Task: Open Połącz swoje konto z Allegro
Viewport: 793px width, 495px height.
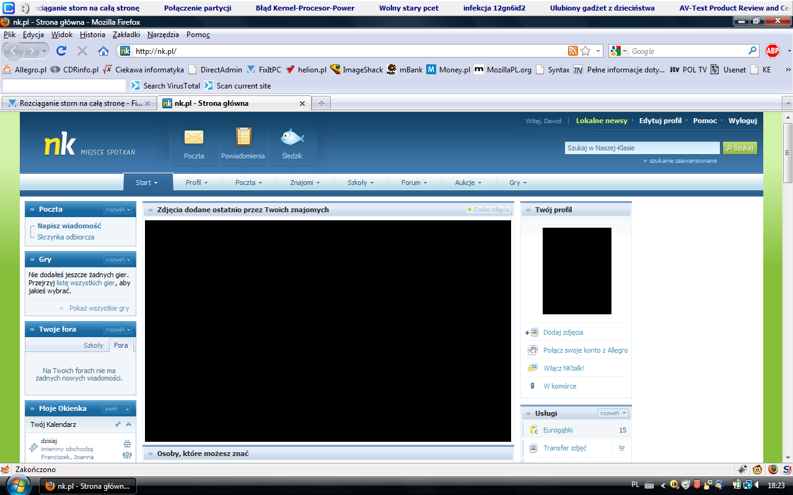Action: click(x=585, y=350)
